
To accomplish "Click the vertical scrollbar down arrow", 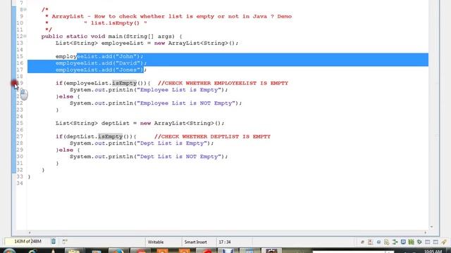I will (x=431, y=227).
